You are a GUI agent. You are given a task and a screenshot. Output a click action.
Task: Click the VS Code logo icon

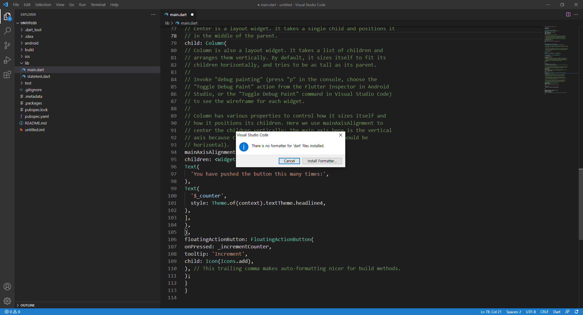pyautogui.click(x=5, y=5)
